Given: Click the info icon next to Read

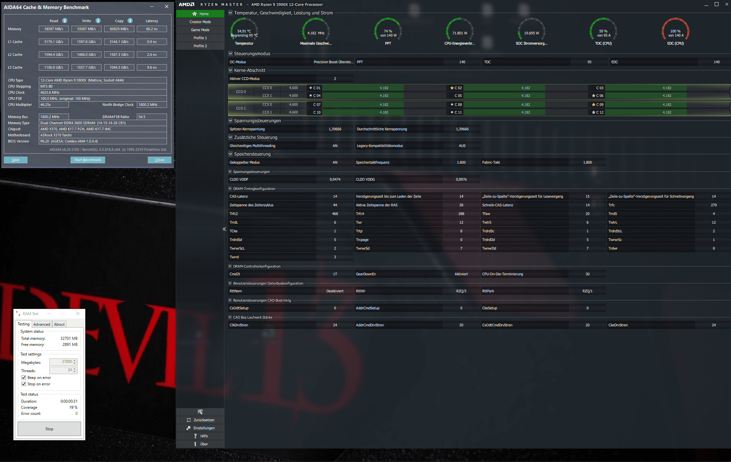Looking at the screenshot, I should (65, 21).
